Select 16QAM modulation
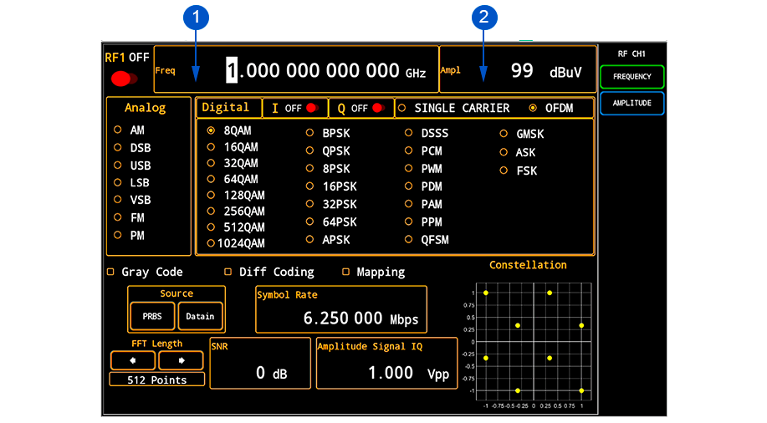 pyautogui.click(x=211, y=146)
